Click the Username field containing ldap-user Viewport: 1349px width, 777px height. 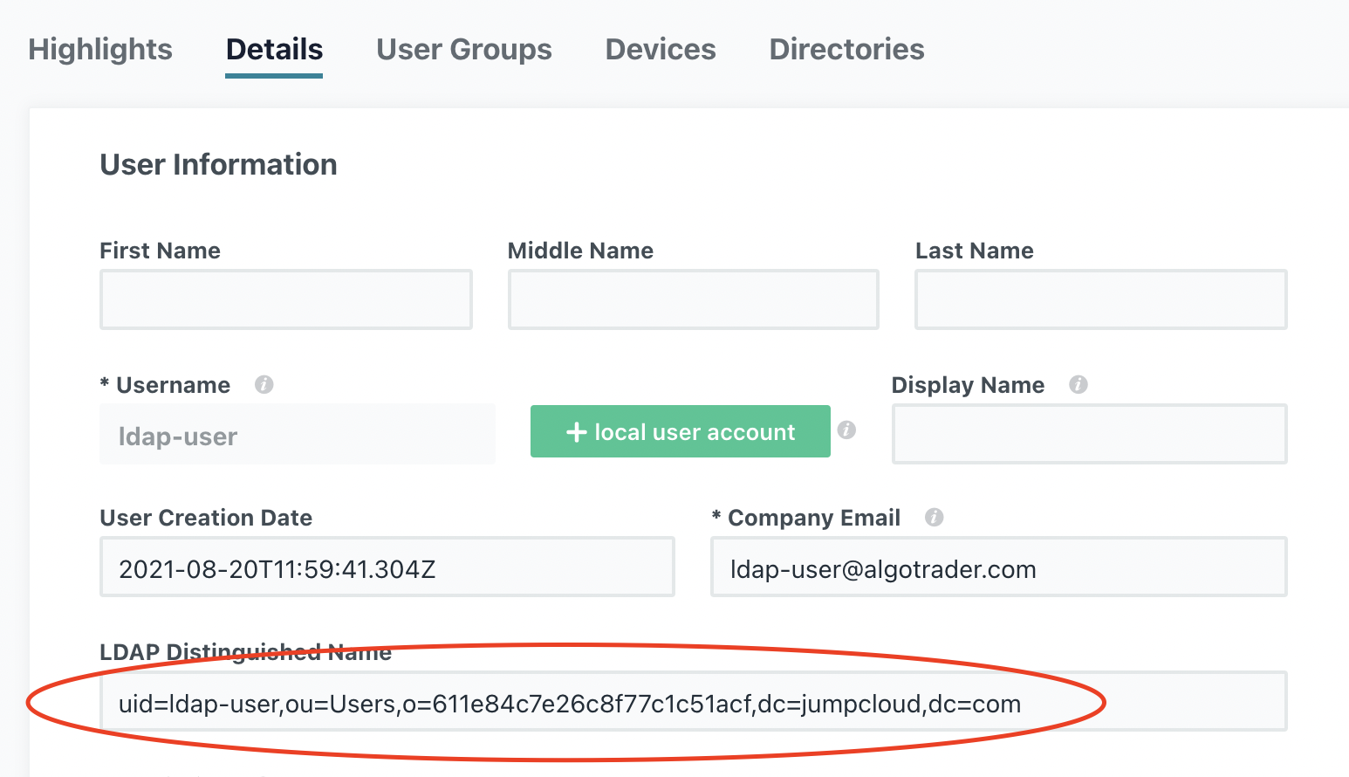(298, 434)
